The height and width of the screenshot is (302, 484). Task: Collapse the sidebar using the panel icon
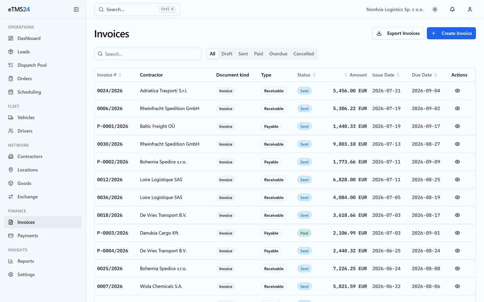pyautogui.click(x=76, y=9)
